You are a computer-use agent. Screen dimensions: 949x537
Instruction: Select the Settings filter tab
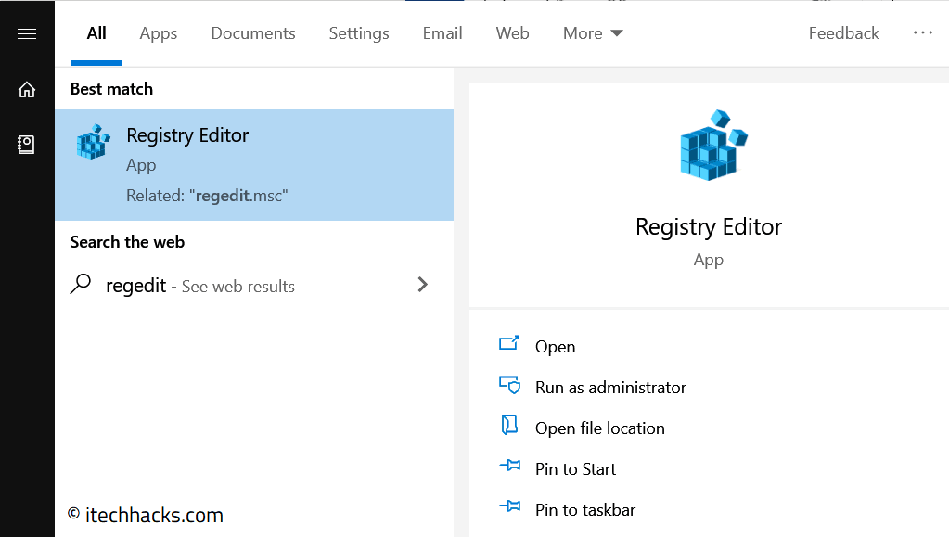coord(359,33)
